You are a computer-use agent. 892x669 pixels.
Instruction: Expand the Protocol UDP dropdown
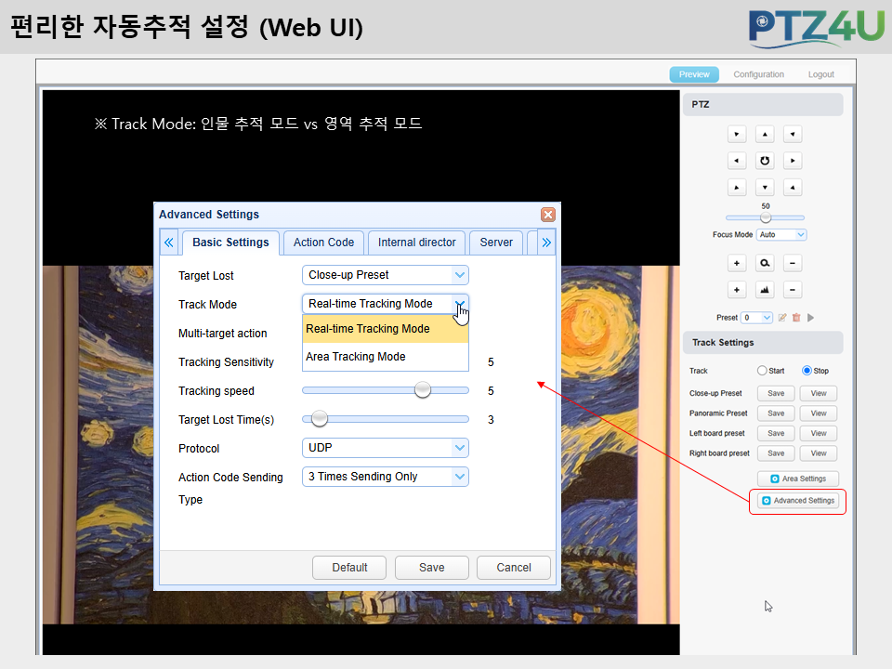pyautogui.click(x=385, y=448)
